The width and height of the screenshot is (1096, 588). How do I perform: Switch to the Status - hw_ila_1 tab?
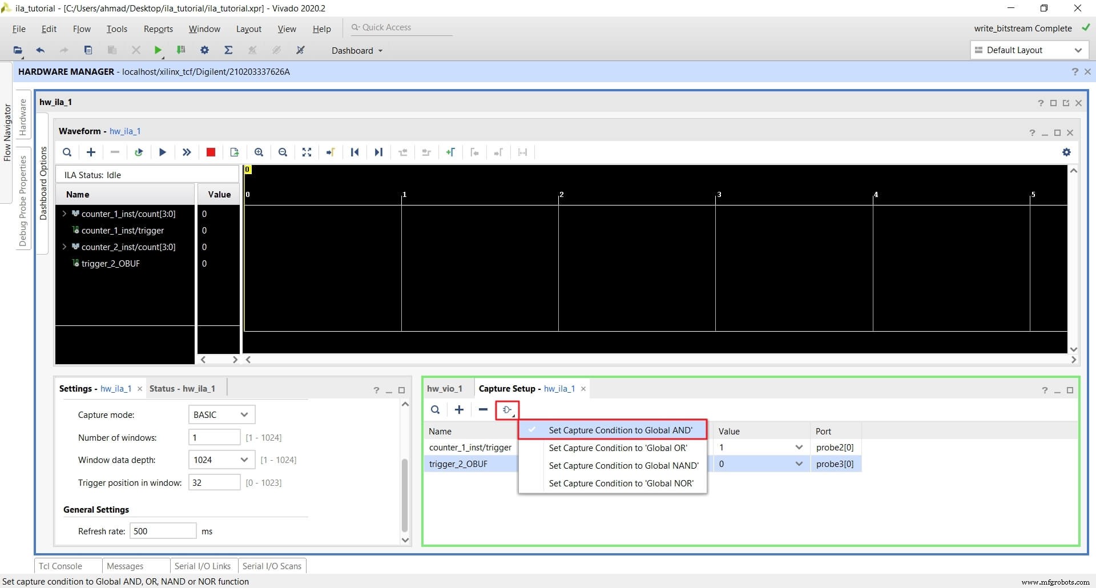(x=183, y=388)
